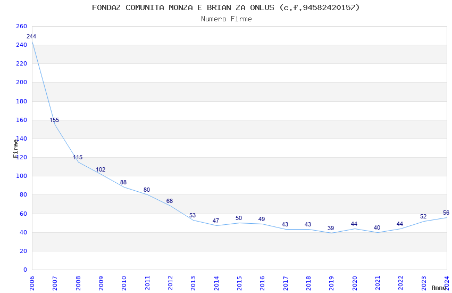Click the x-axis year label 2015

(x=239, y=283)
